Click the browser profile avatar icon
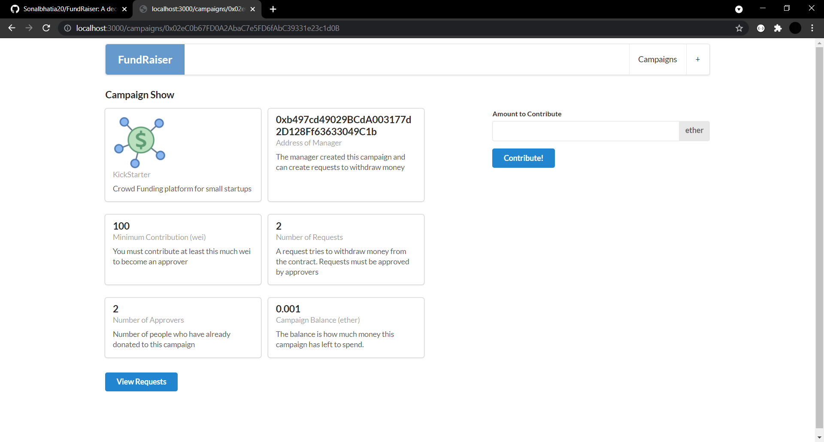Image resolution: width=824 pixels, height=442 pixels. point(796,28)
